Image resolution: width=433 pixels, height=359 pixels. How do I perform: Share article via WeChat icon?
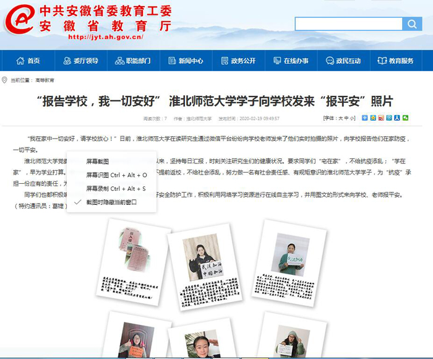click(405, 118)
